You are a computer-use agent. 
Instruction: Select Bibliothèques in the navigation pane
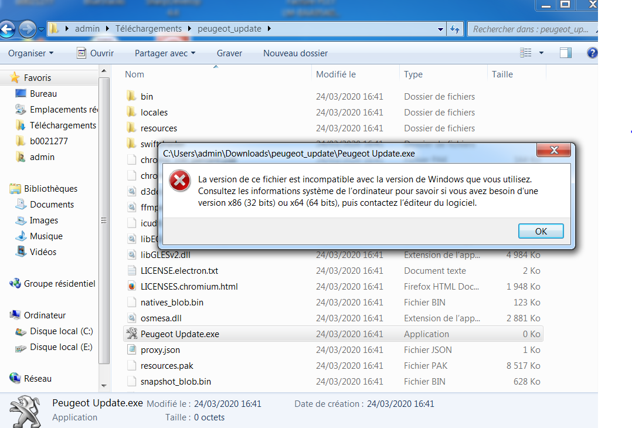tap(50, 189)
